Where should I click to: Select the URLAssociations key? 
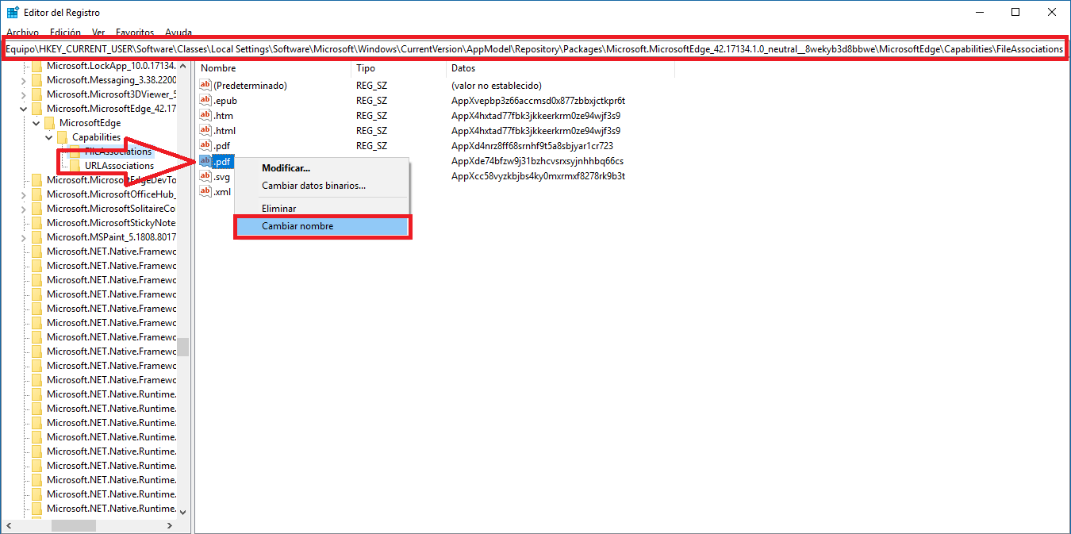(119, 166)
